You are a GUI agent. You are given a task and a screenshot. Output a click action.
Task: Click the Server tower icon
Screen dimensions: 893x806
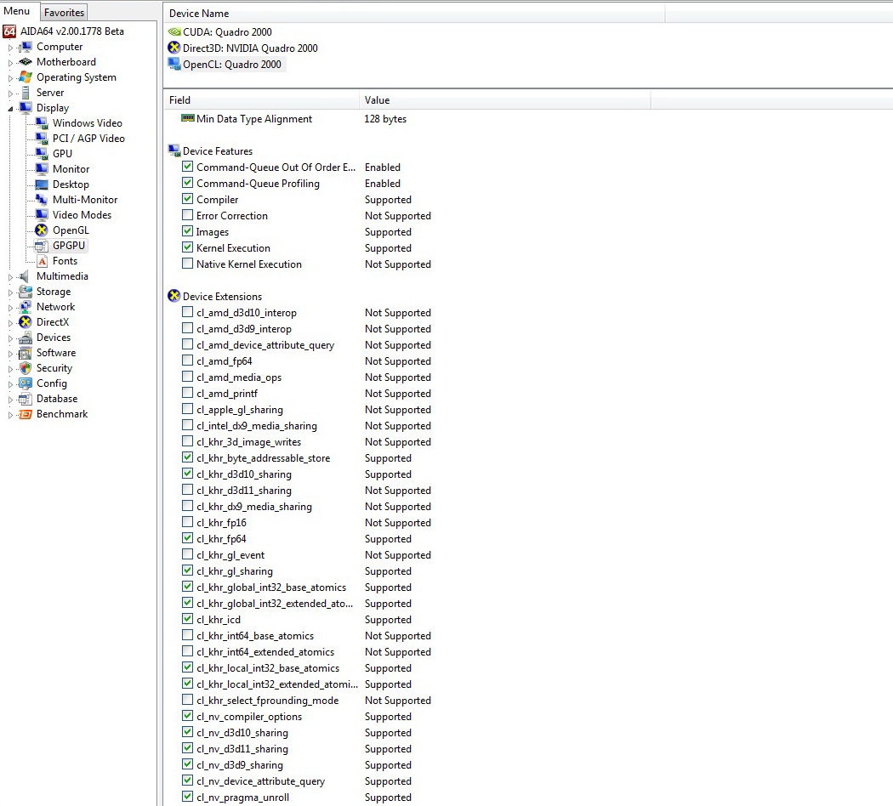[x=26, y=93]
